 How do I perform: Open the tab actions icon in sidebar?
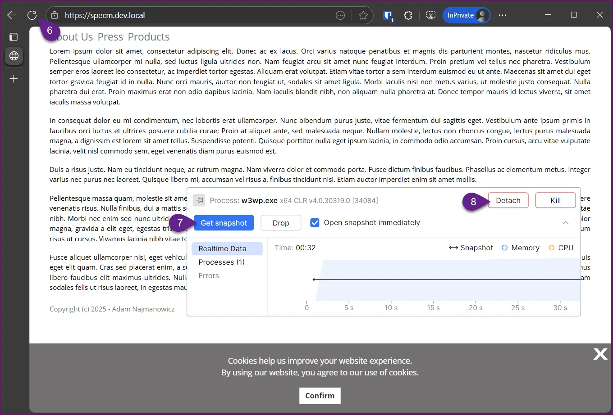pos(14,37)
